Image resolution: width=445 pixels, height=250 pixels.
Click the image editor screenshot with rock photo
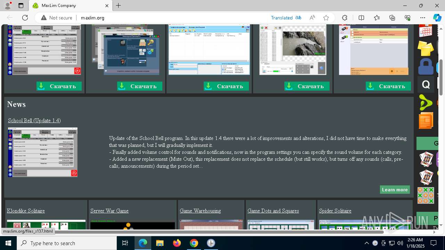(293, 50)
